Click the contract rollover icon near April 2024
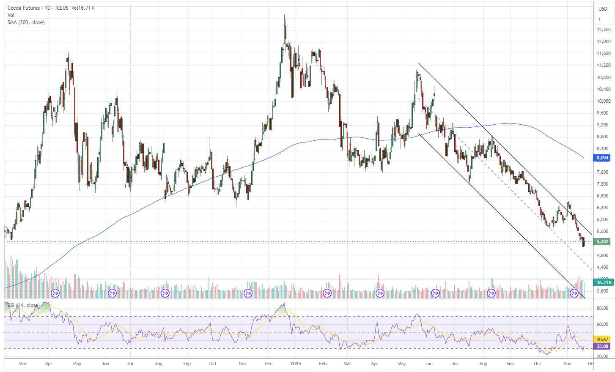Viewport: 615px width, 372px height. 55,292
